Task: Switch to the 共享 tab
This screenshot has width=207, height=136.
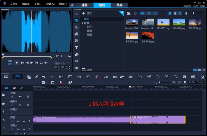Action: [120, 5]
